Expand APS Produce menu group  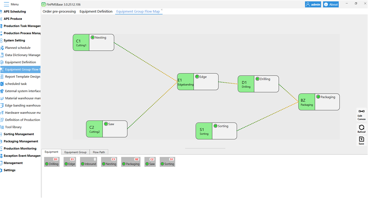13,19
